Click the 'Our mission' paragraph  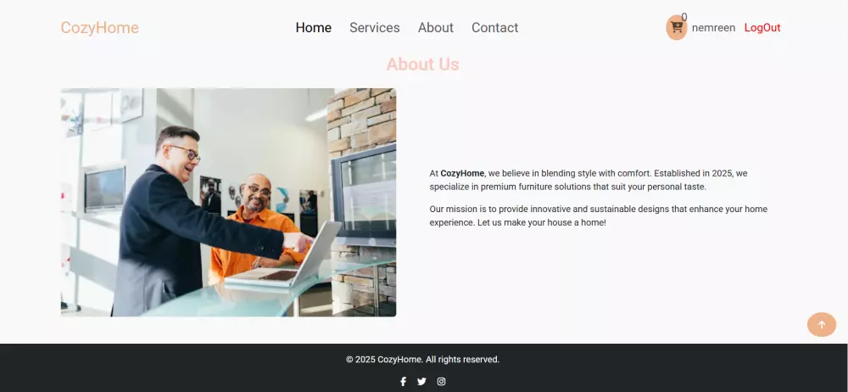point(598,216)
